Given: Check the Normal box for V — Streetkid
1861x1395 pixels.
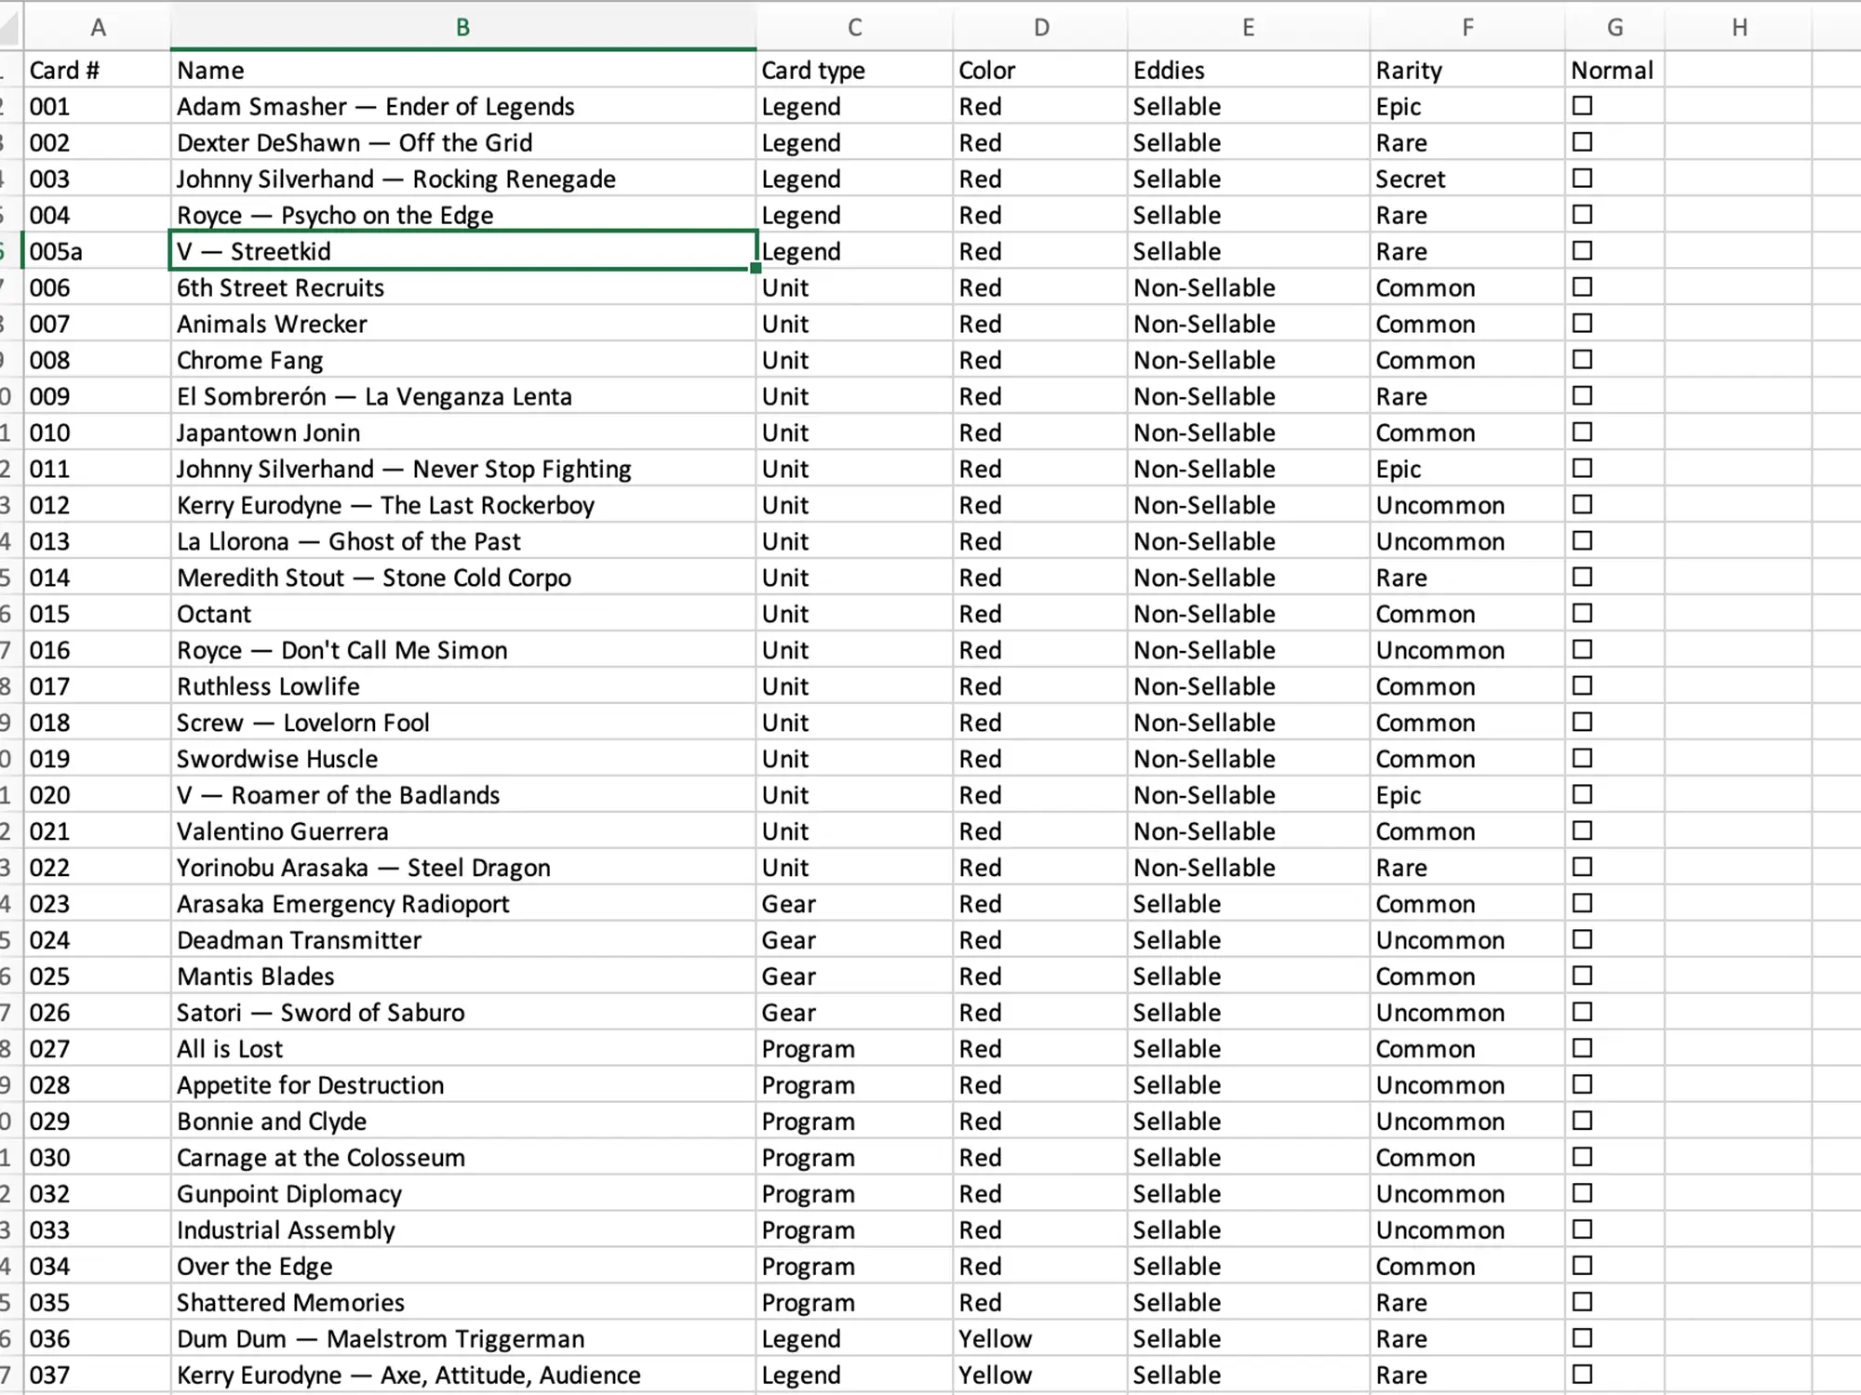Looking at the screenshot, I should click(1582, 251).
